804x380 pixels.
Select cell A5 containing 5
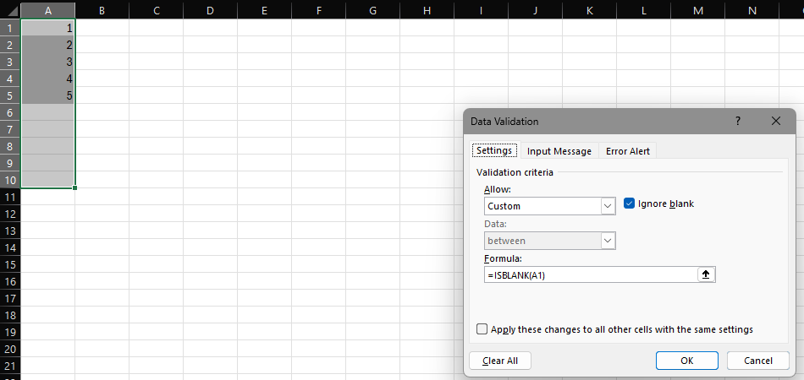(47, 95)
